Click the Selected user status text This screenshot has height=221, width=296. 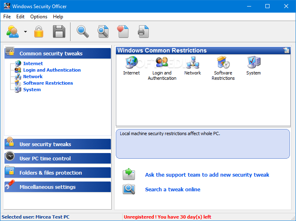[35, 217]
